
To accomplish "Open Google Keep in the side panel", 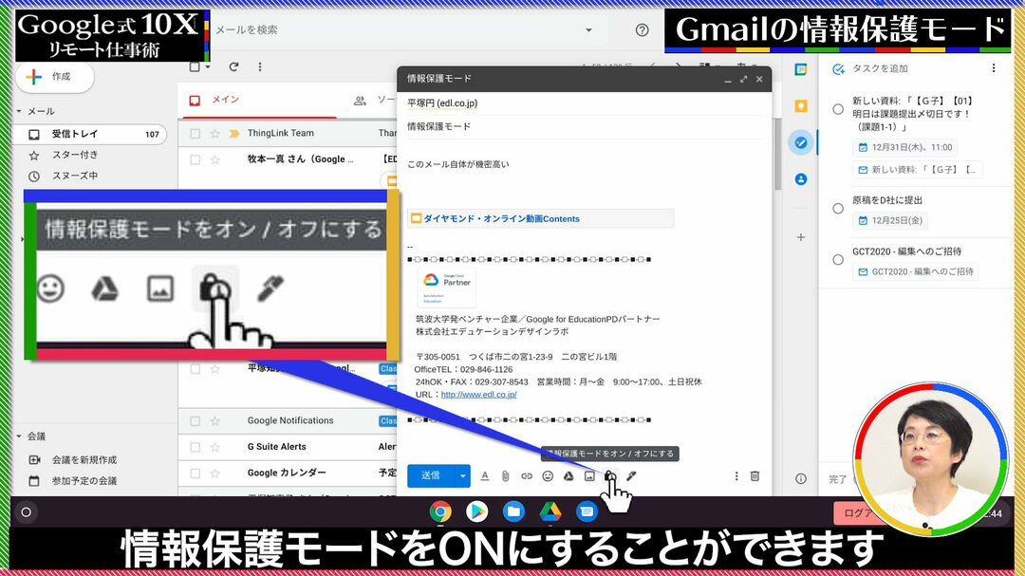I will [x=801, y=106].
